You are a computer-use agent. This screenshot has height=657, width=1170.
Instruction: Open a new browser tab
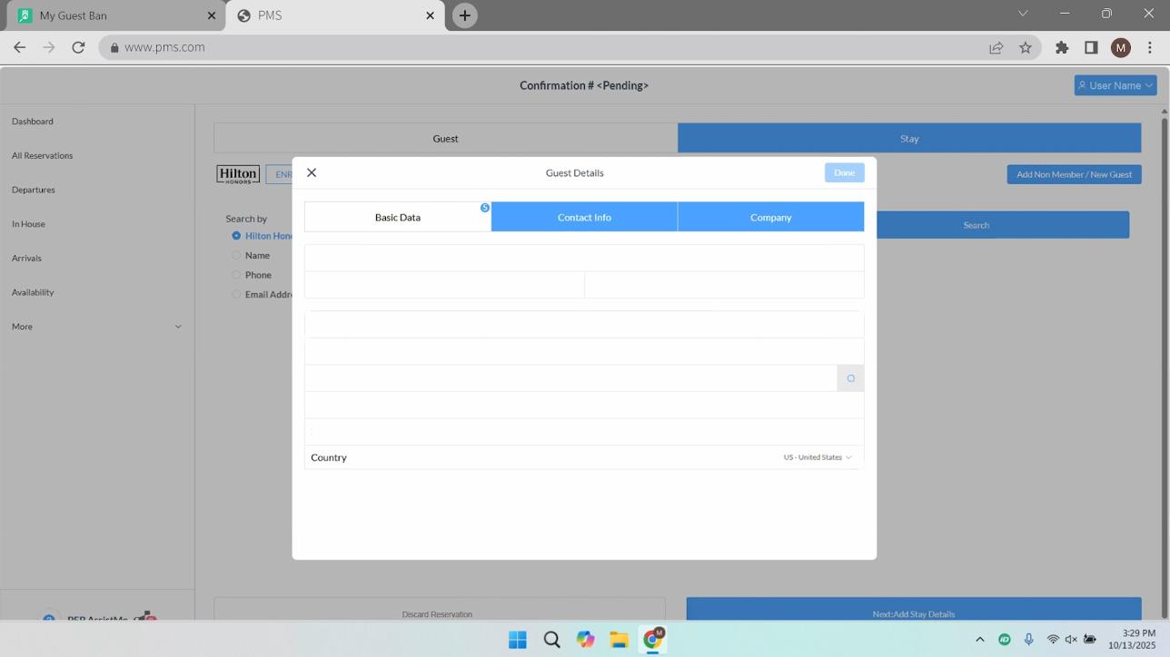[x=464, y=15]
